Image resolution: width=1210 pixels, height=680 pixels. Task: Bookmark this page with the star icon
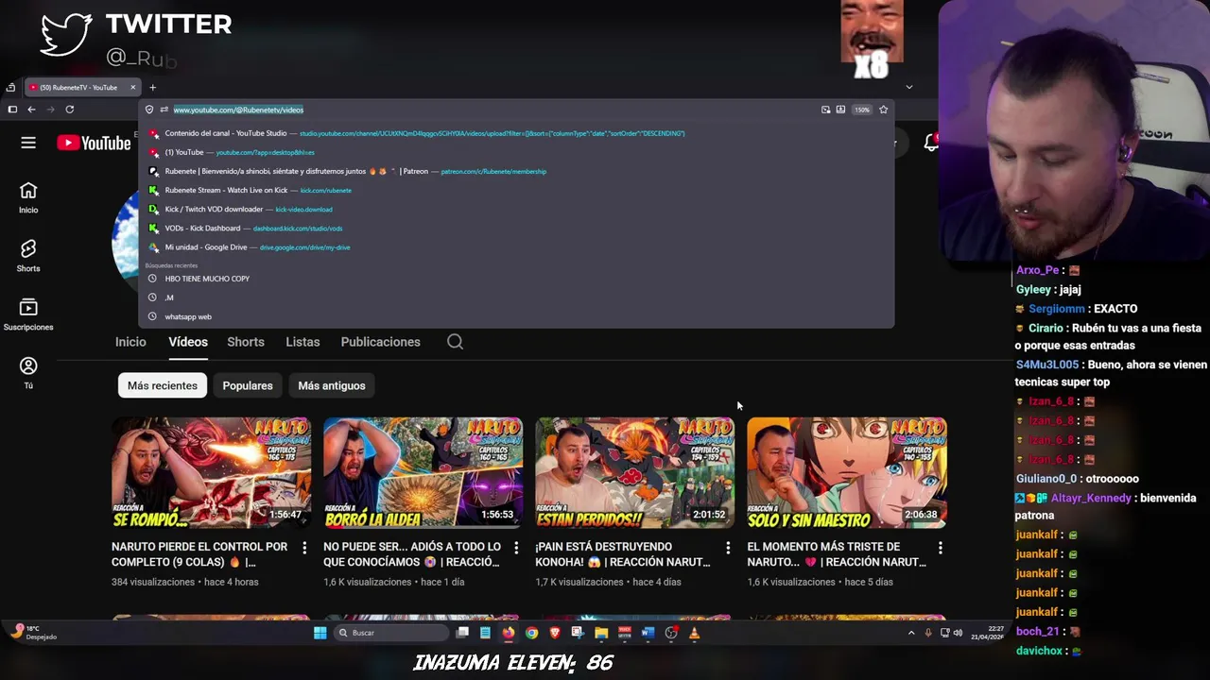click(883, 110)
